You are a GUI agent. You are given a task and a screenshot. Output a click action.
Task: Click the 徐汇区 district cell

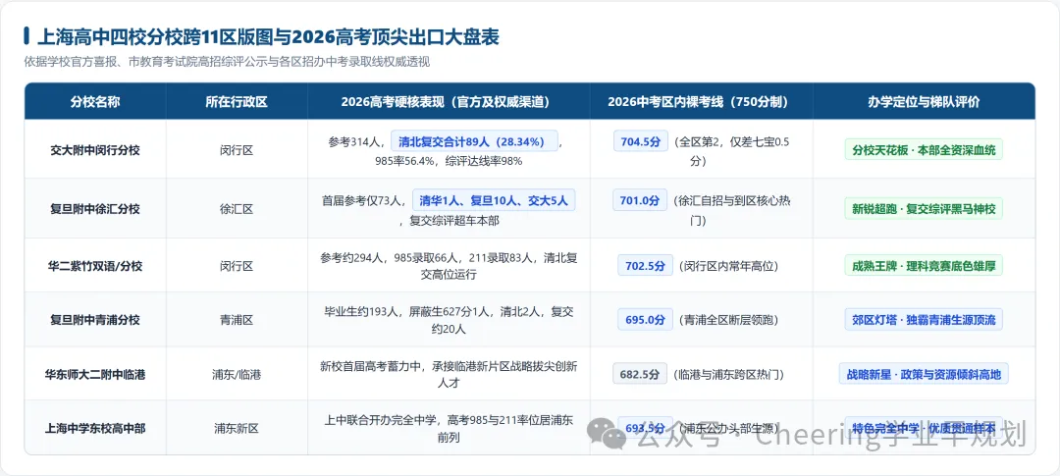click(237, 209)
